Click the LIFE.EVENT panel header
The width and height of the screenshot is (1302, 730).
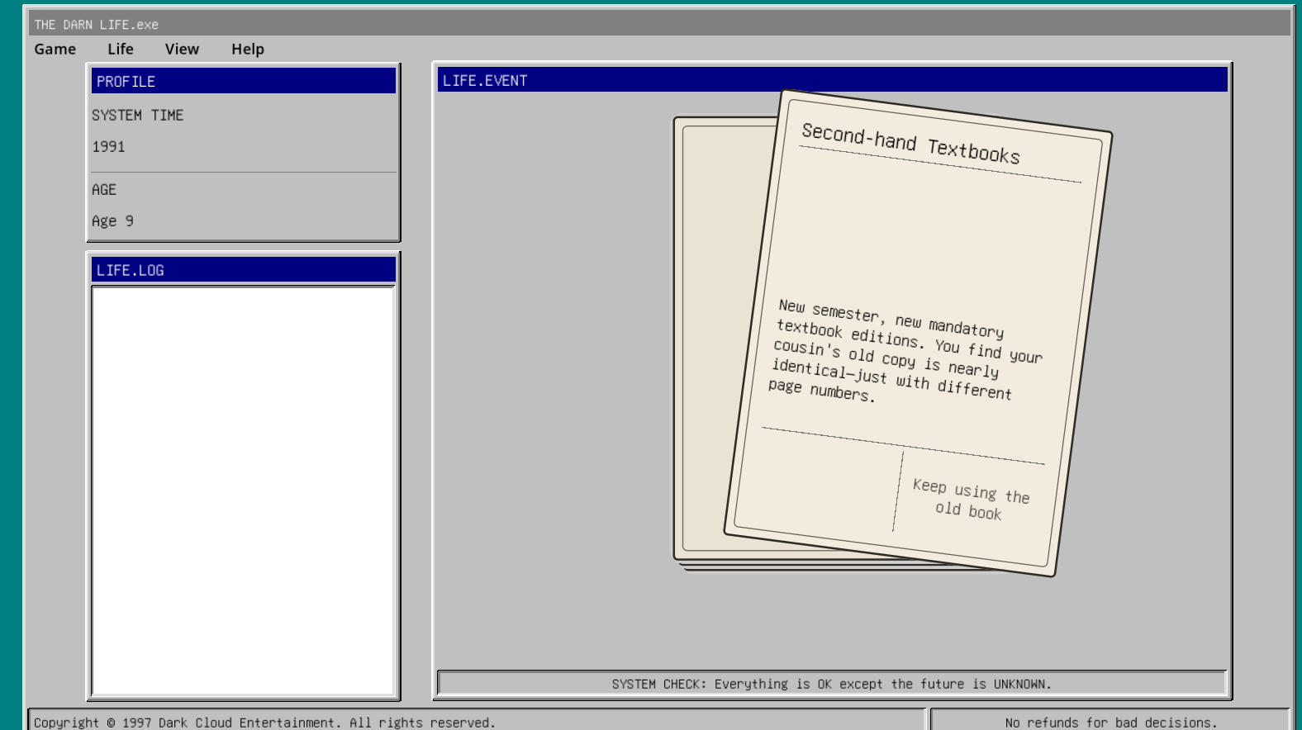(832, 80)
